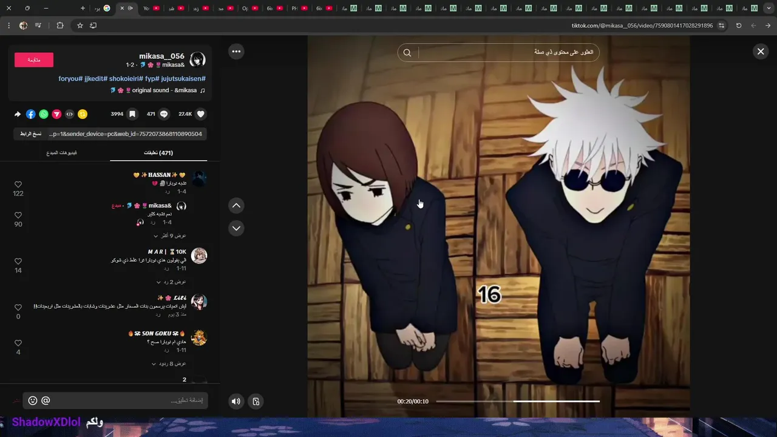
Task: Like MAR 10K's comment with 14 likes
Action: [18, 262]
